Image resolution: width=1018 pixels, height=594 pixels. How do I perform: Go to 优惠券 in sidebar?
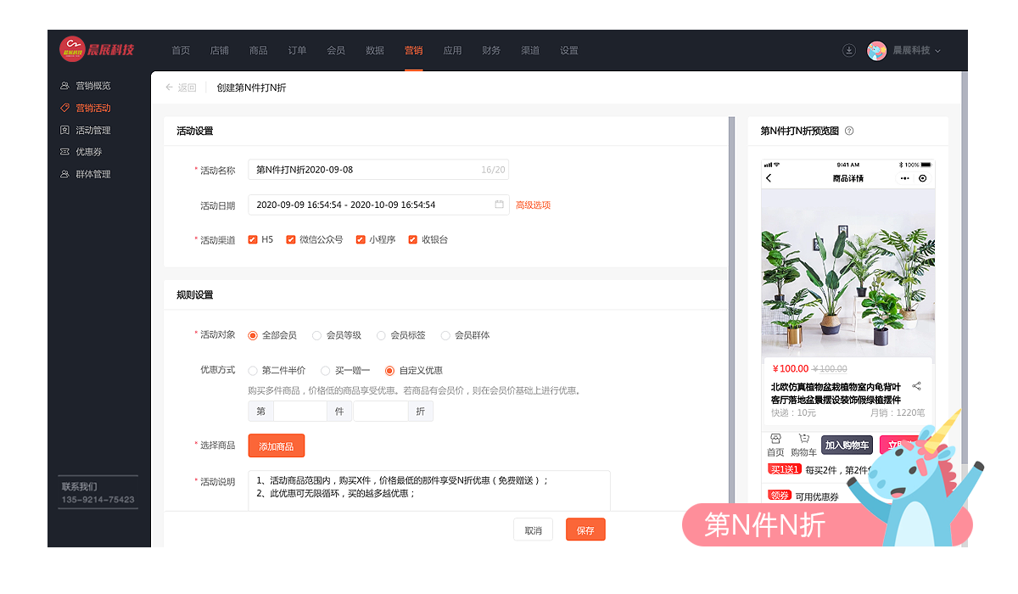click(x=88, y=152)
